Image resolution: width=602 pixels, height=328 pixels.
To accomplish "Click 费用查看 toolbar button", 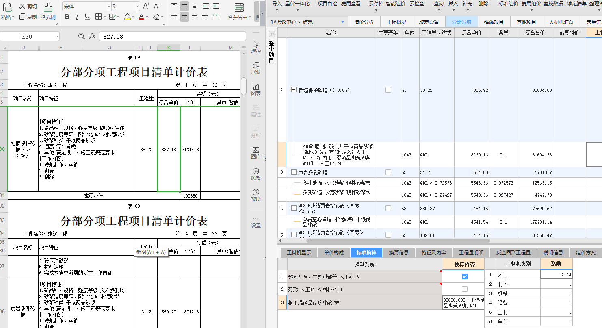I will point(351,3).
